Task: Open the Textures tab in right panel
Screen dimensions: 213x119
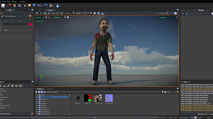Action: click(x=195, y=10)
